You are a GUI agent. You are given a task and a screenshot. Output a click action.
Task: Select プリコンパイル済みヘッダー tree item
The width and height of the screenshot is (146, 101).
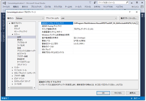26,51
